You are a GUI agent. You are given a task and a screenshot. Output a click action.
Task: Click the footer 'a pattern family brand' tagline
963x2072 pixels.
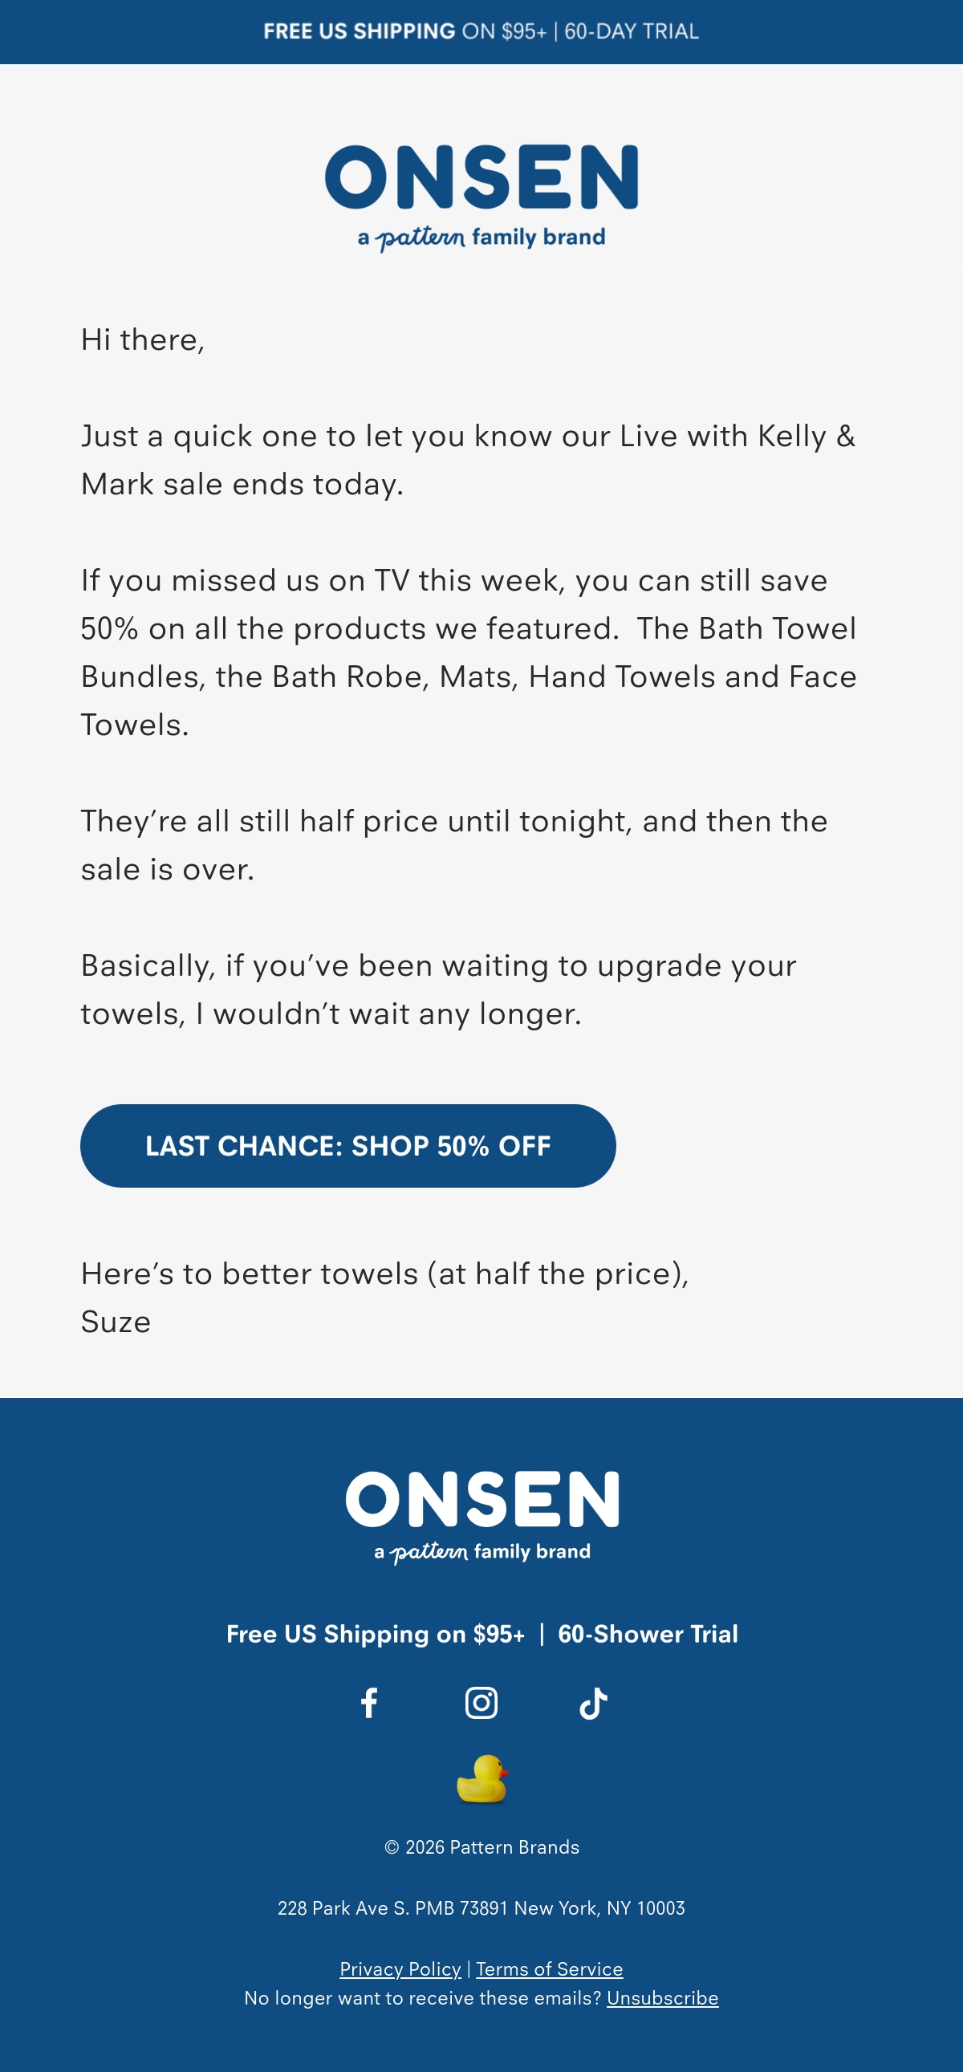(x=482, y=1551)
